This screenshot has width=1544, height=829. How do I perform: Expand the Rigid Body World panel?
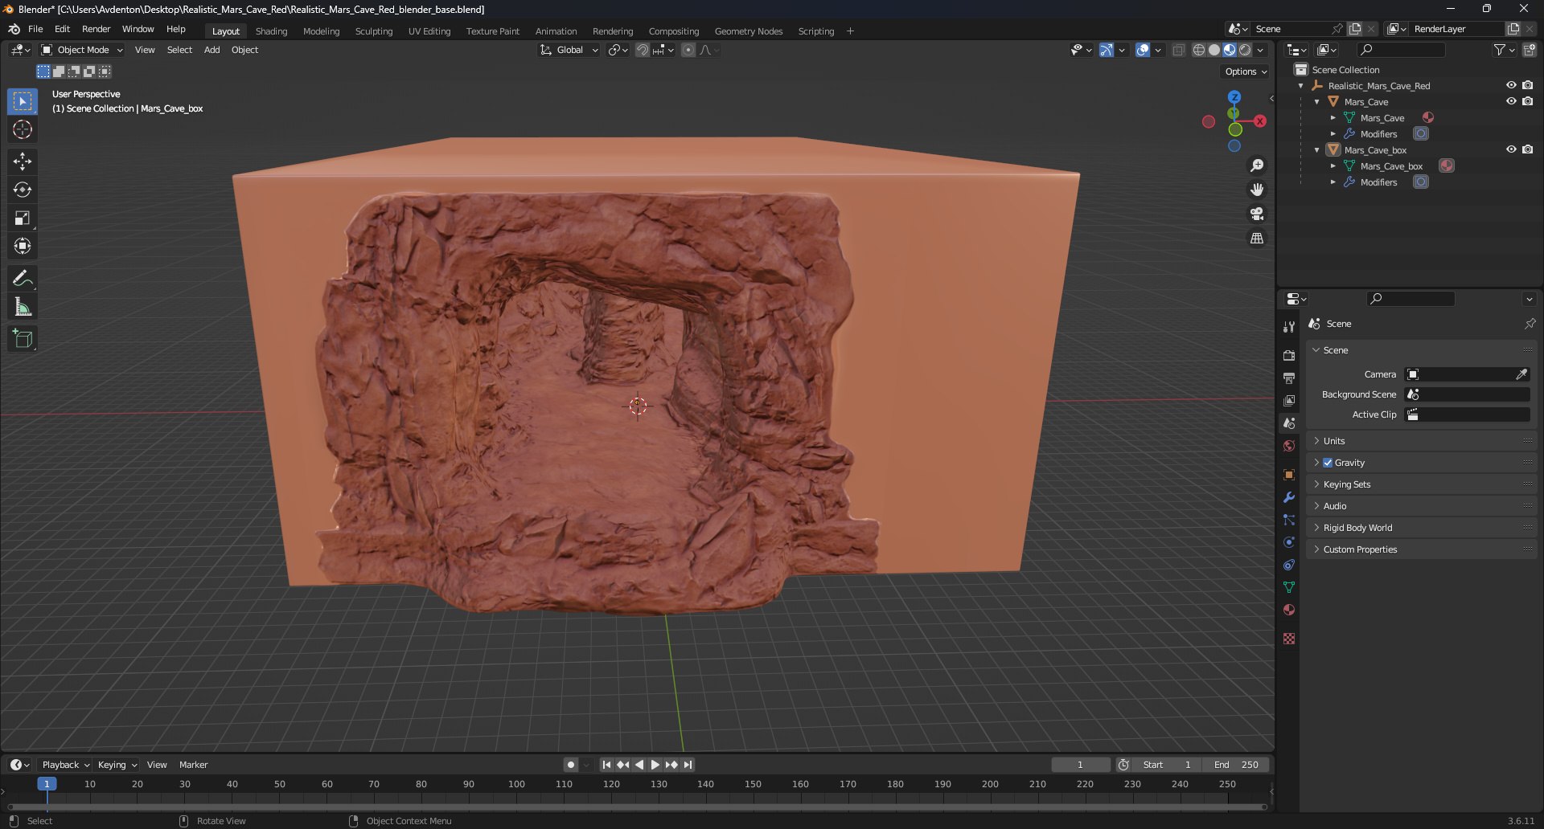(1422, 528)
